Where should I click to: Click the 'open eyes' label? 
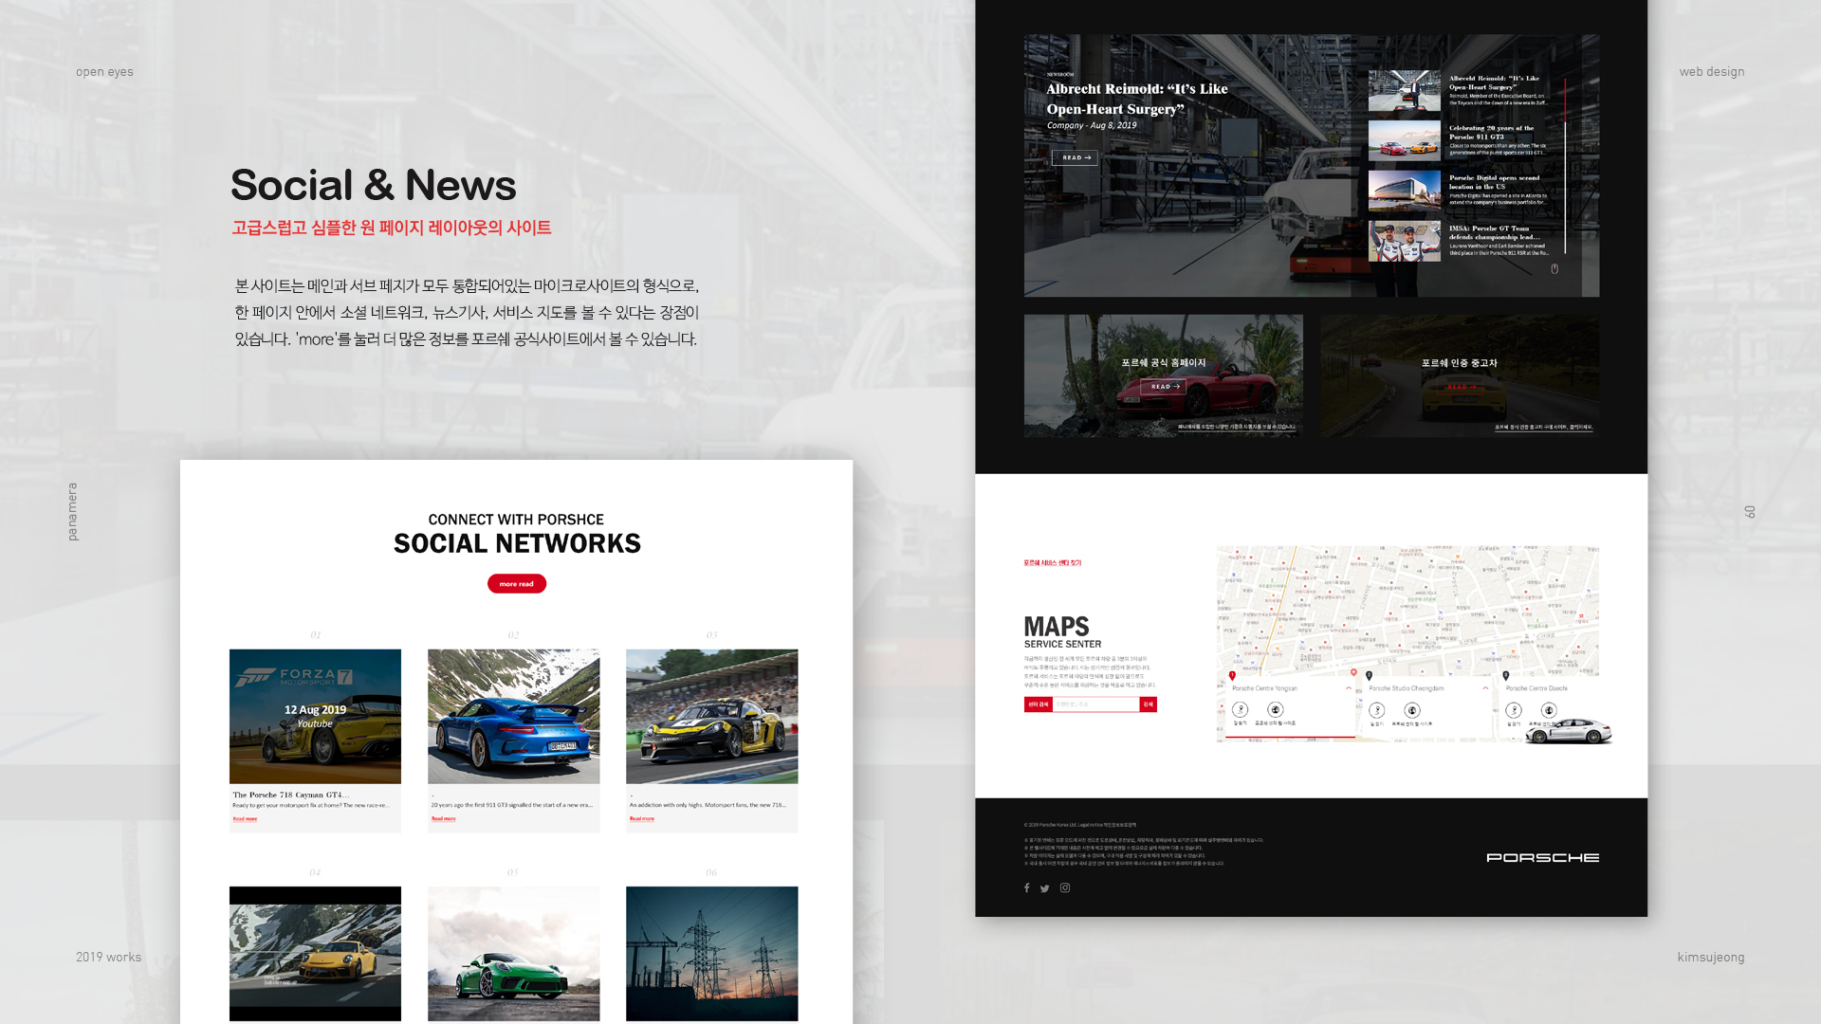coord(104,72)
